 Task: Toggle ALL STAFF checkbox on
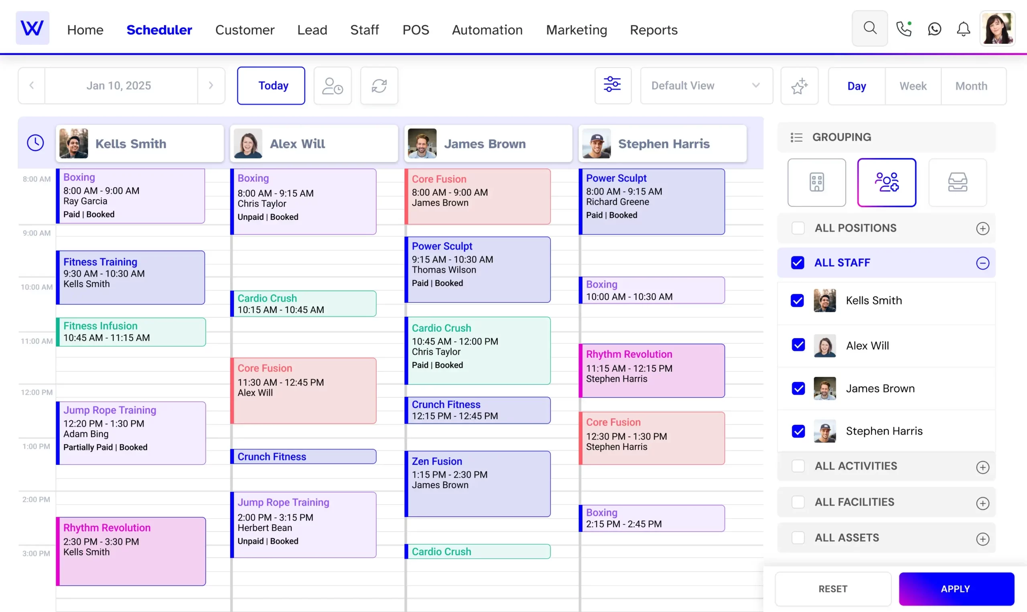coord(798,263)
